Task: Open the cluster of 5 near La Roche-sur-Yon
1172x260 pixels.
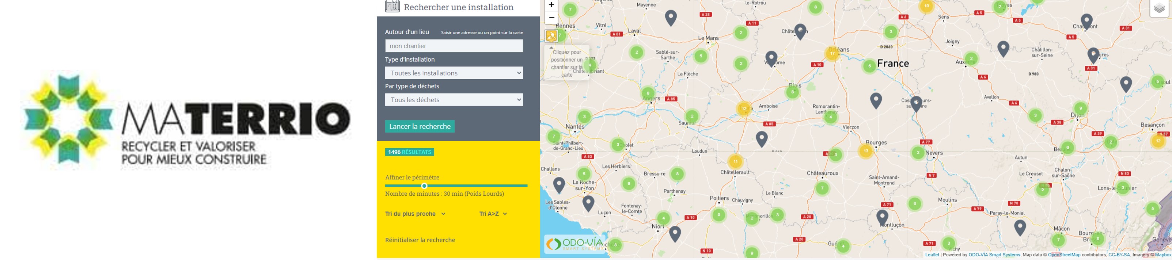Action: pos(584,174)
